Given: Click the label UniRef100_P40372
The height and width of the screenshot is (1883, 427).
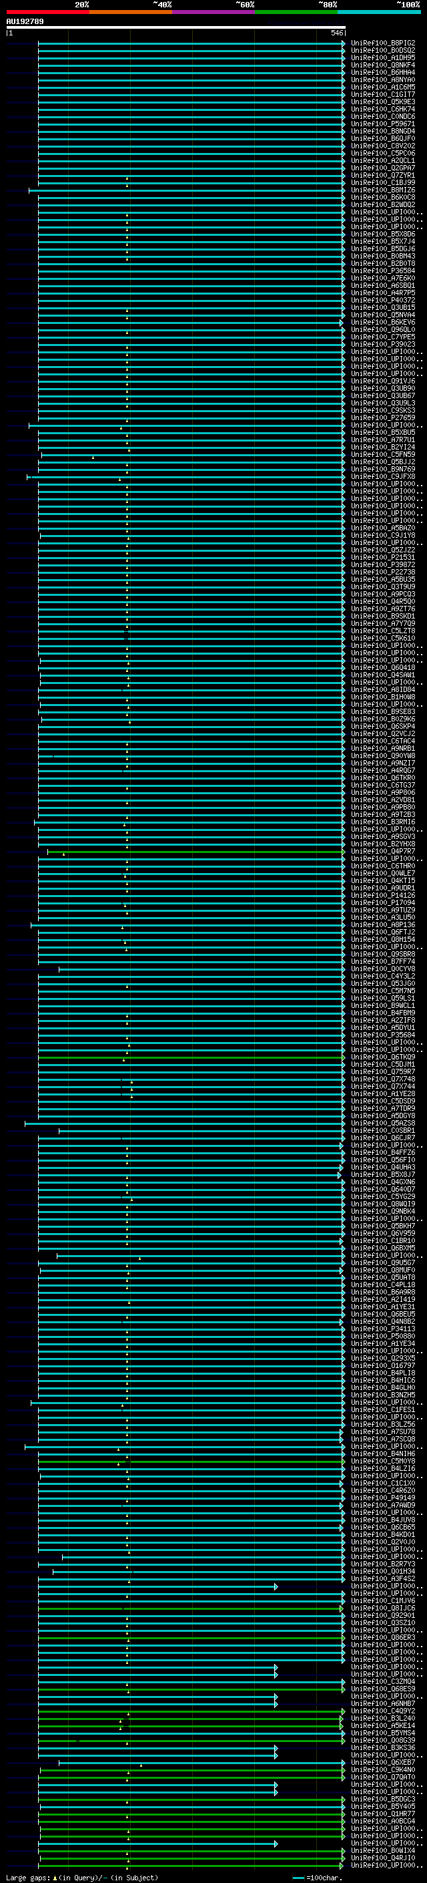Looking at the screenshot, I should click(383, 301).
